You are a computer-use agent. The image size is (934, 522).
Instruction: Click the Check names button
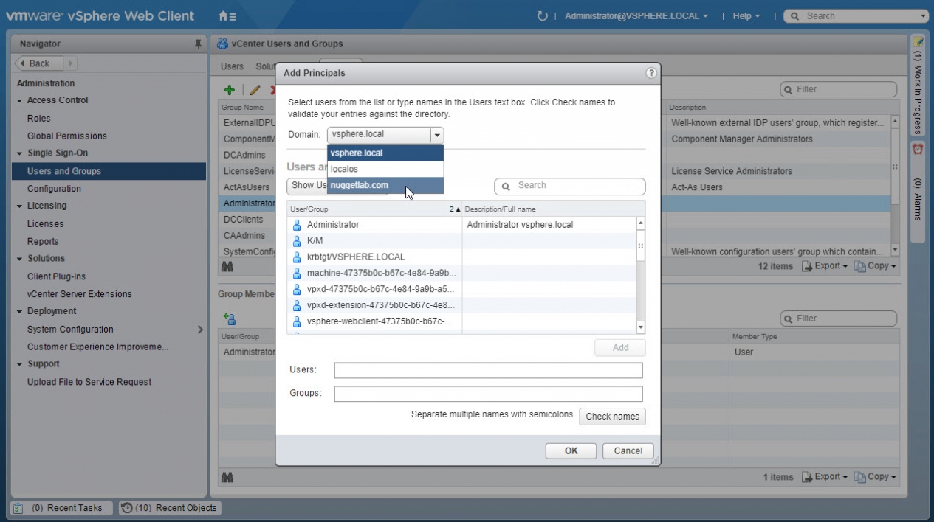tap(612, 417)
